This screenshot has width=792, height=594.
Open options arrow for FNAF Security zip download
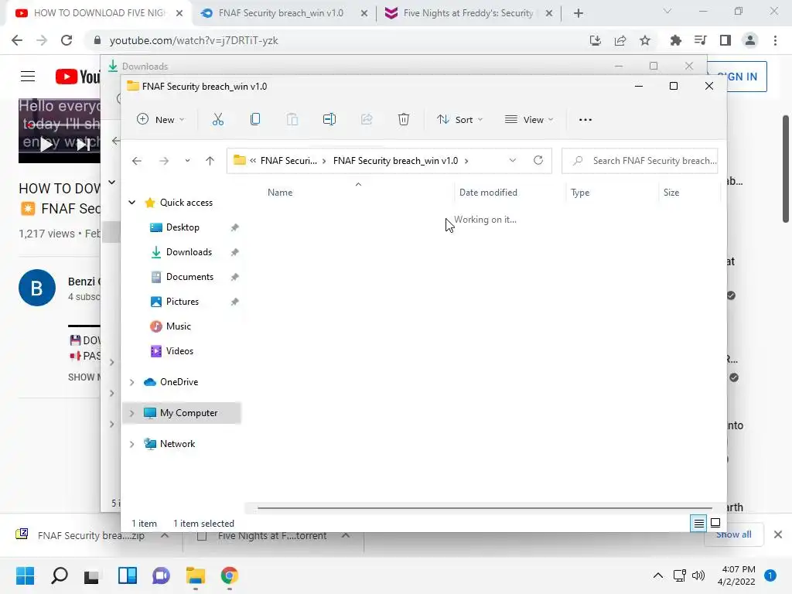pos(165,535)
